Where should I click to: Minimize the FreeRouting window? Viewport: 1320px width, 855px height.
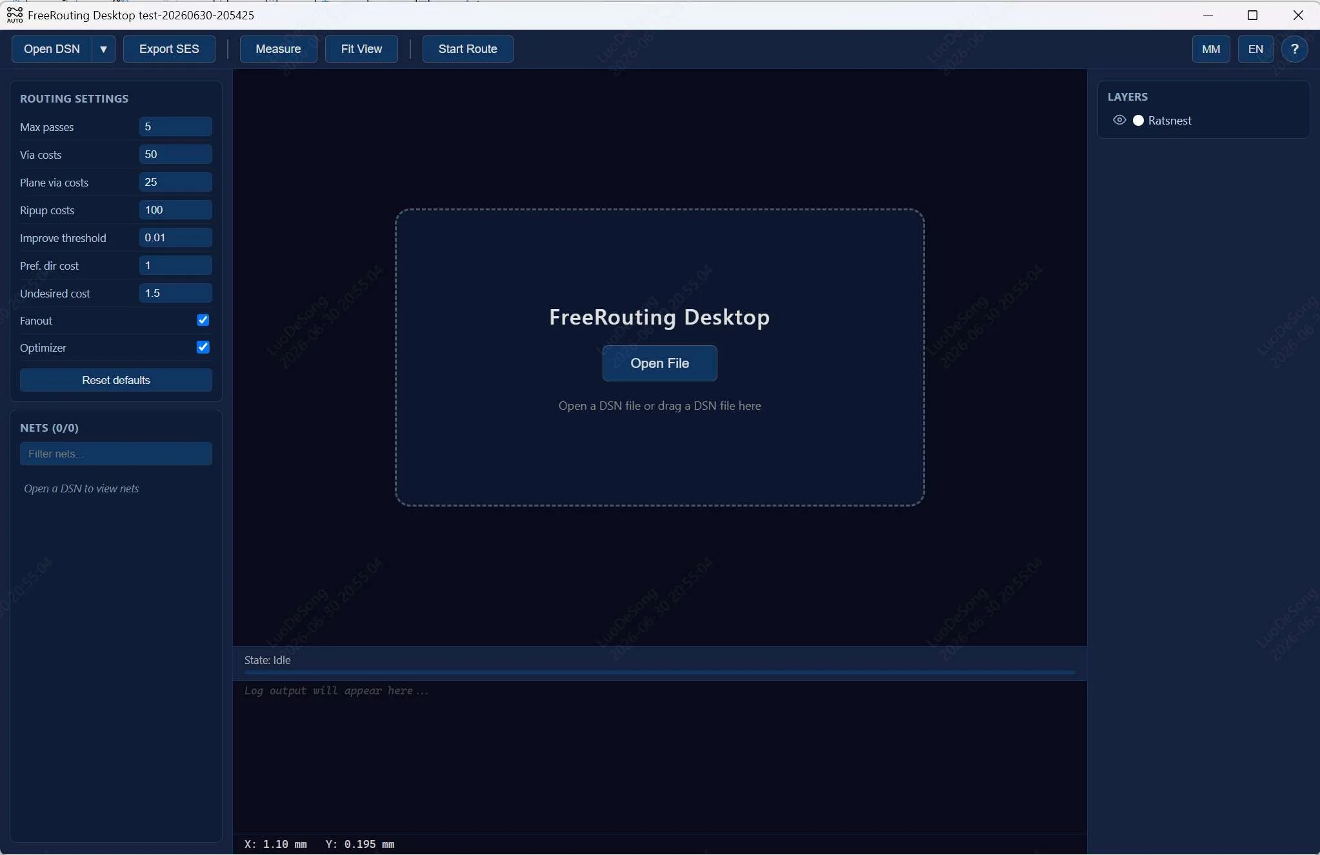(x=1208, y=15)
